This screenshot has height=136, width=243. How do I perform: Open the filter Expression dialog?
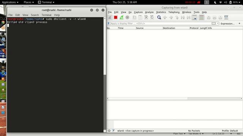pos(227,23)
